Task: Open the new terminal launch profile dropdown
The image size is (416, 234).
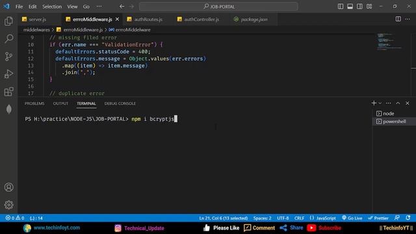Action: pyautogui.click(x=380, y=103)
